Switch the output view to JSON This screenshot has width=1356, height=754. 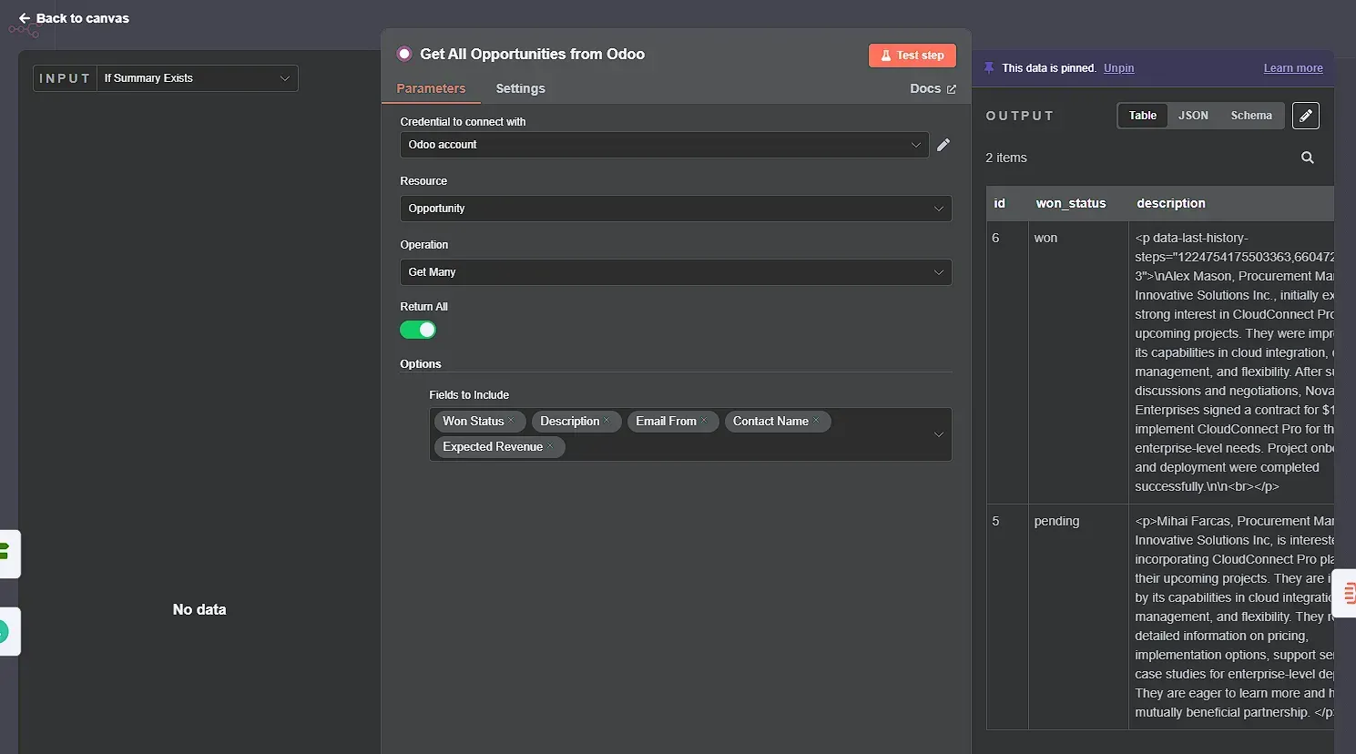(x=1193, y=116)
